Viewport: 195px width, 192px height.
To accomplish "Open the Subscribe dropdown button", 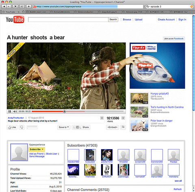I will coord(37,149).
